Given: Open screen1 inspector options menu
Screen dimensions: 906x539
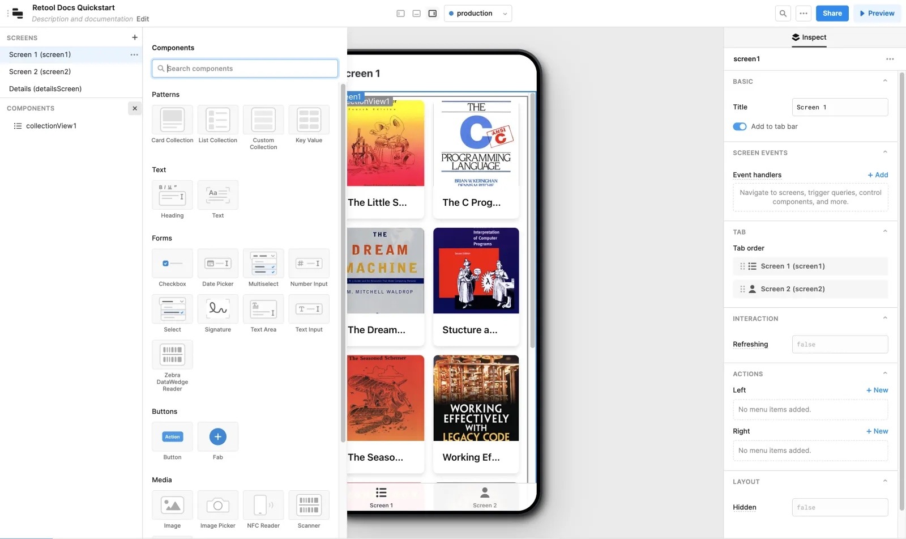Looking at the screenshot, I should [x=890, y=59].
